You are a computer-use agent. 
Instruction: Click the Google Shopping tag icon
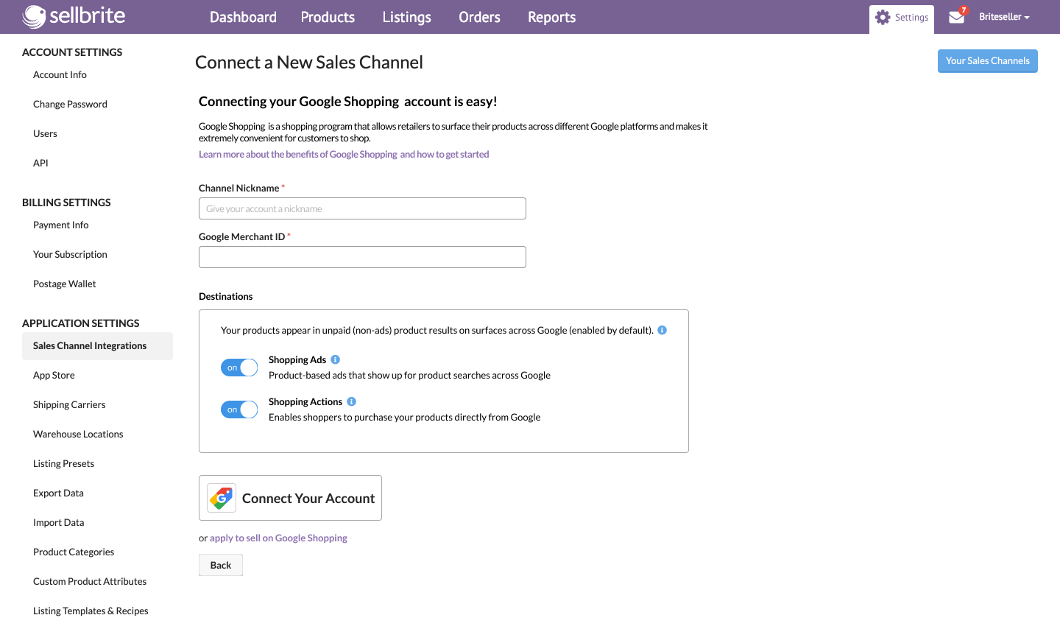pos(222,498)
